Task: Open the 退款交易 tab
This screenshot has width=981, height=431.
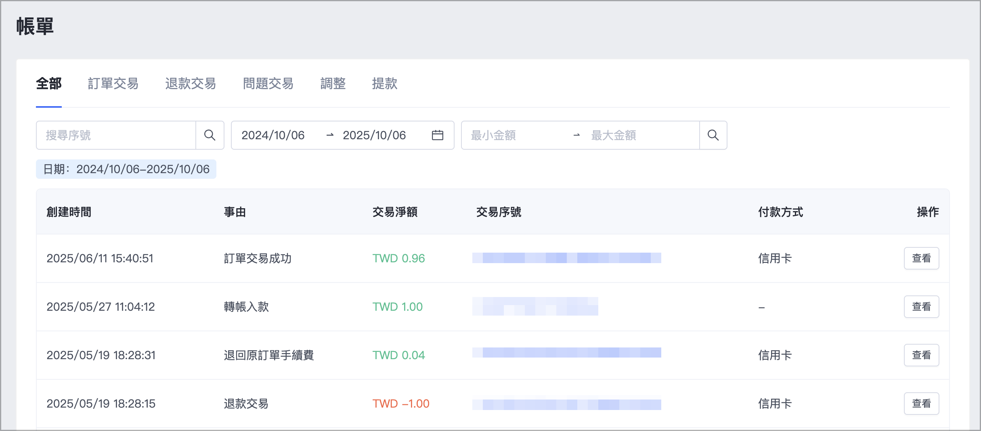Action: tap(191, 84)
